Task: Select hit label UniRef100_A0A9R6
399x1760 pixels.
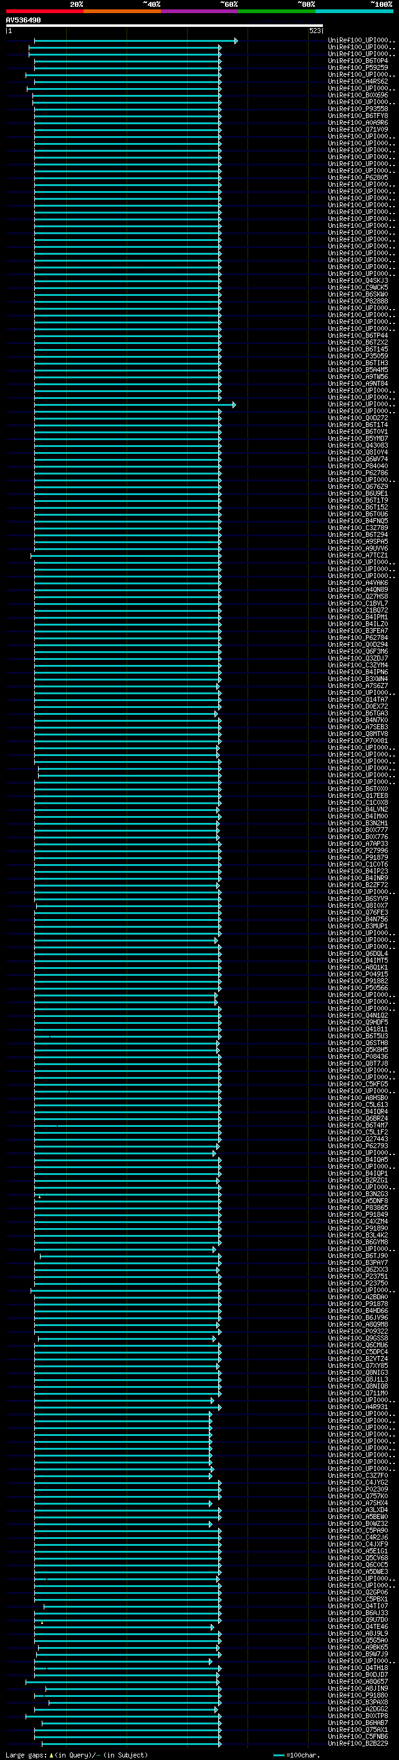Action: (358, 122)
